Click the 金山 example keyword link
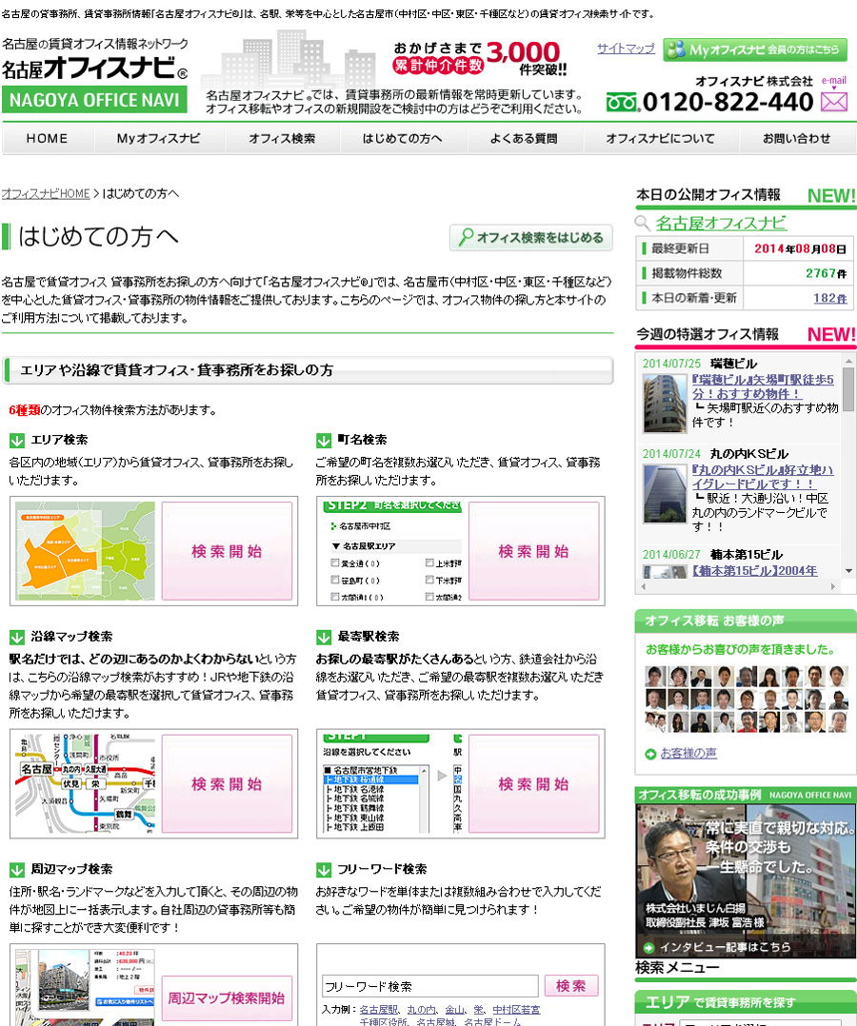857x1026 pixels. point(454,1010)
